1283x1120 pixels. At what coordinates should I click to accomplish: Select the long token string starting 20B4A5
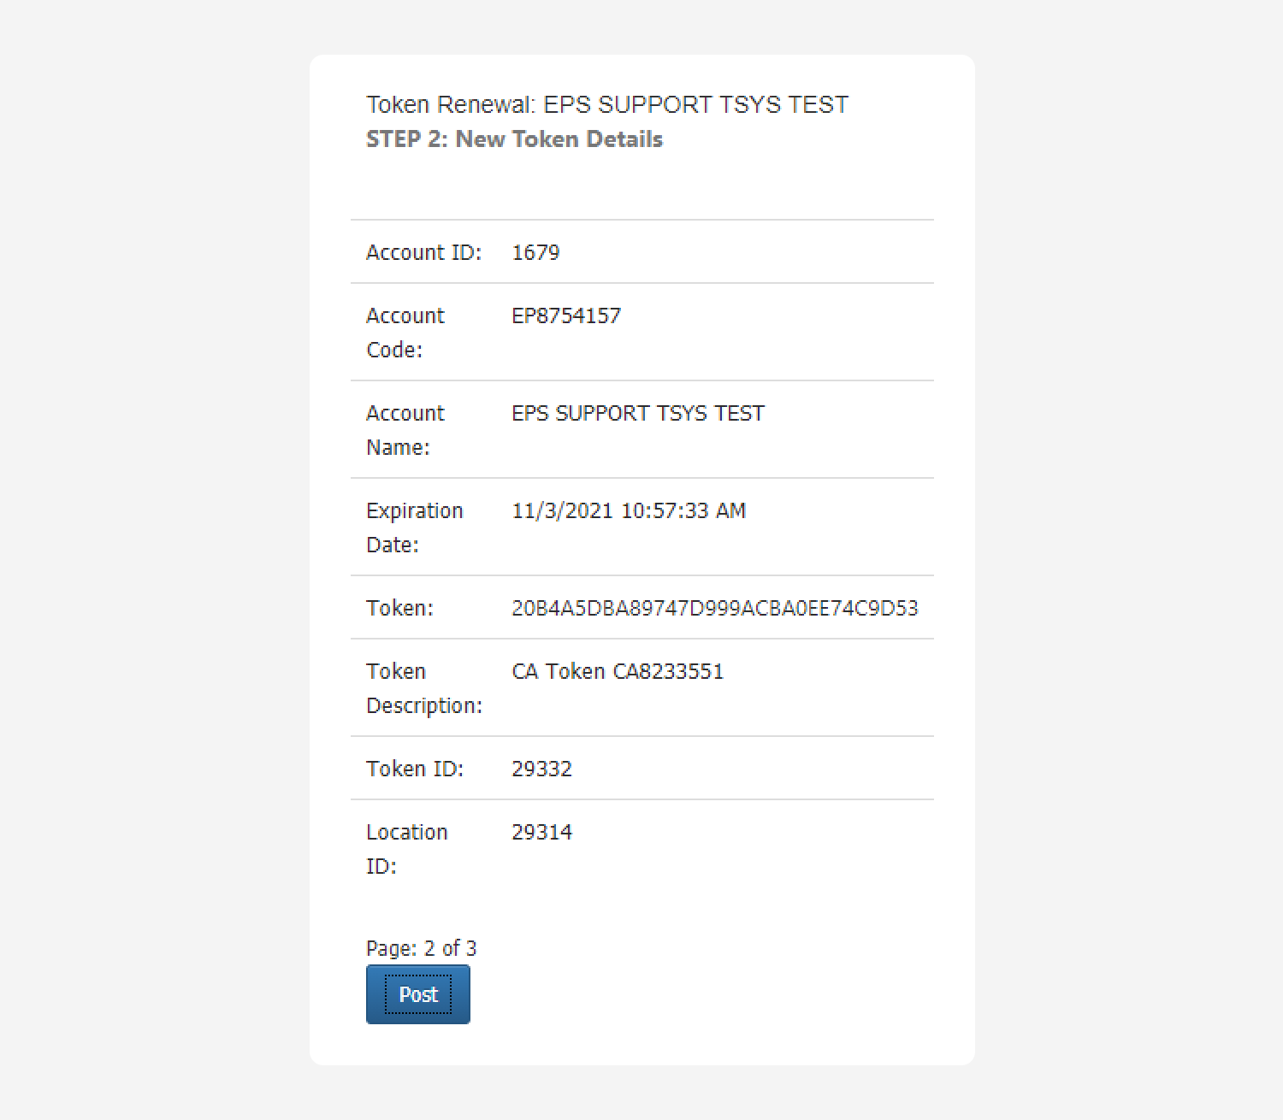pos(714,608)
